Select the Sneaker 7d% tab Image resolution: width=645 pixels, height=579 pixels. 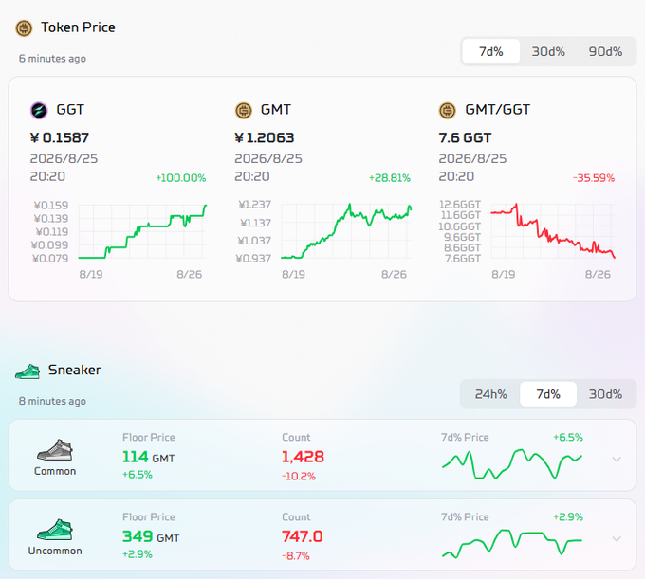click(548, 394)
